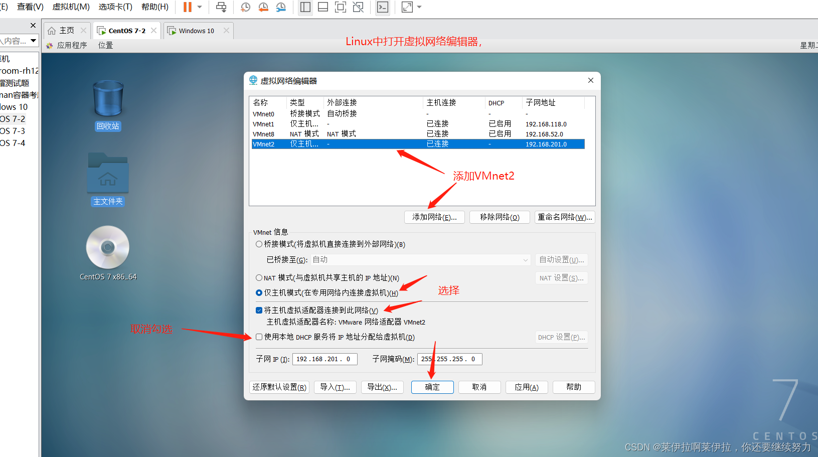Send Ctrl+Alt+Del to virtual machine icon
818x457 pixels.
[x=221, y=7]
